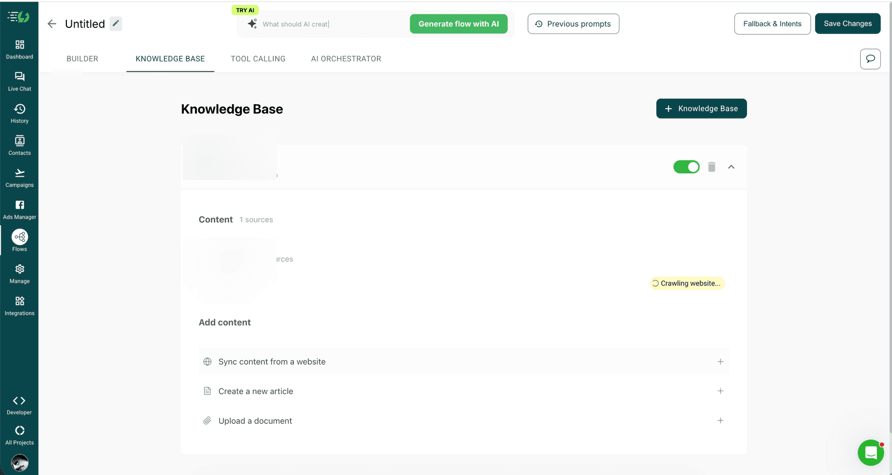Open Developer section in sidebar
Image resolution: width=892 pixels, height=475 pixels.
coord(20,405)
